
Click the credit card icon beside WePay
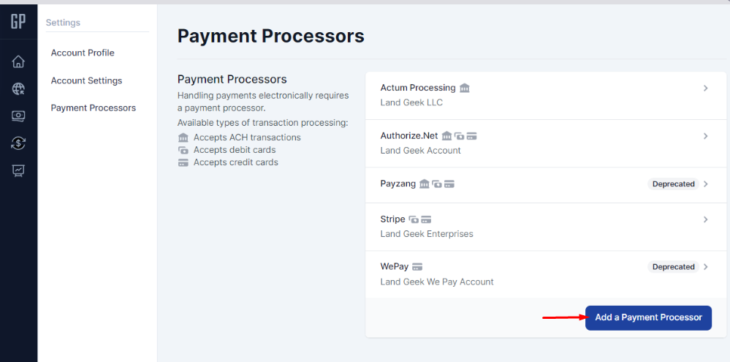(x=417, y=267)
